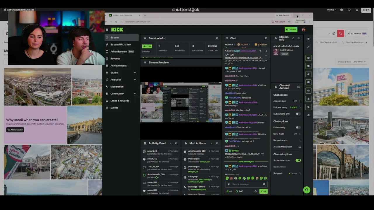This screenshot has width=374, height=210.
Task: Click the green support chat bubble icon
Action: (307, 190)
